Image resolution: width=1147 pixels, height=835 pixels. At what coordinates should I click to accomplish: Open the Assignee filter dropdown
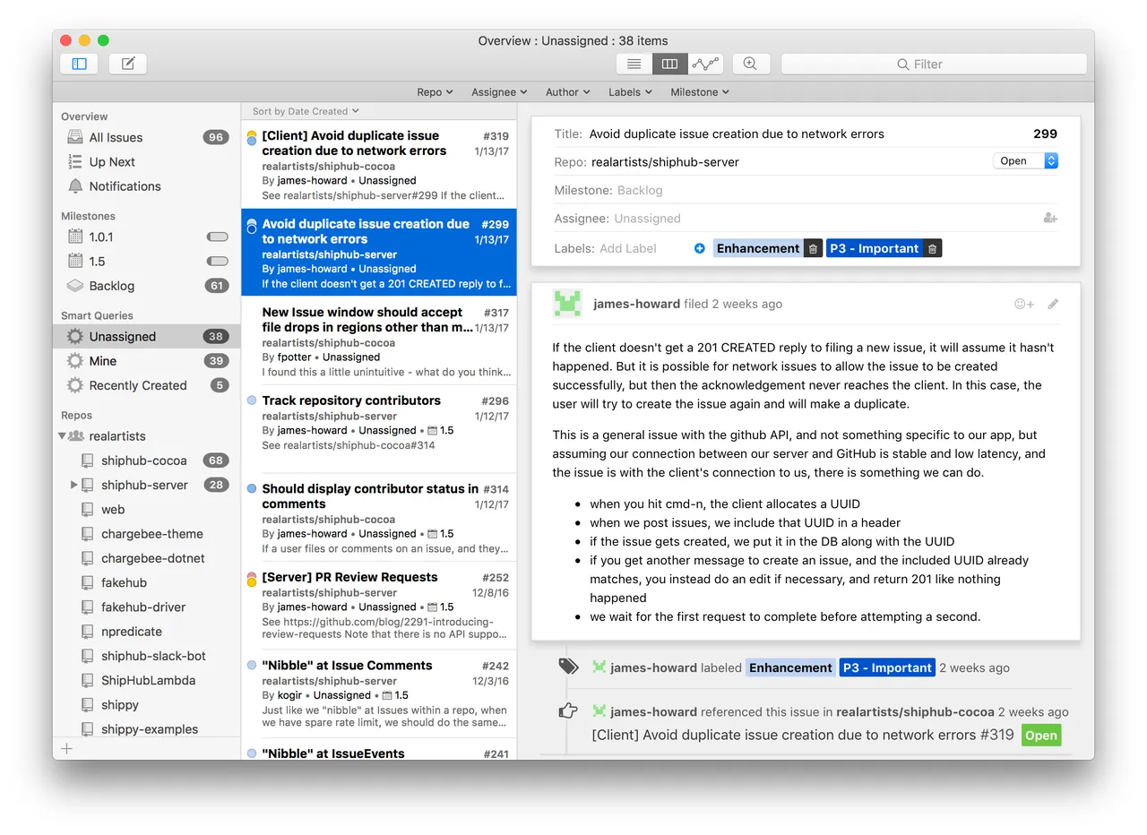500,92
